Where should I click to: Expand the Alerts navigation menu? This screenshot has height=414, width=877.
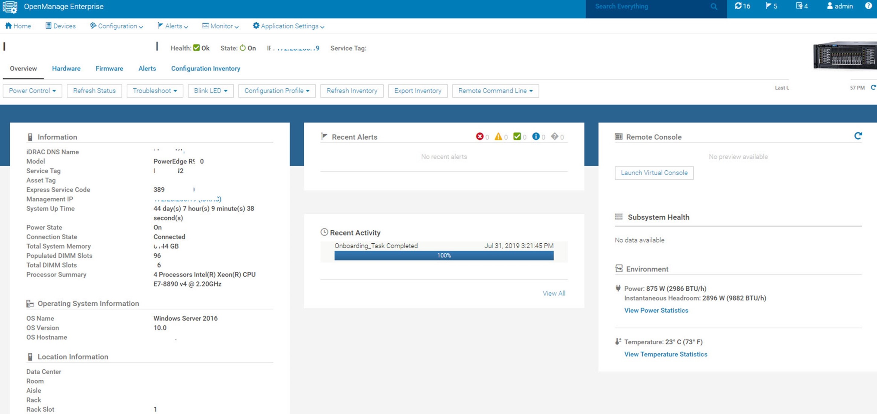[173, 26]
